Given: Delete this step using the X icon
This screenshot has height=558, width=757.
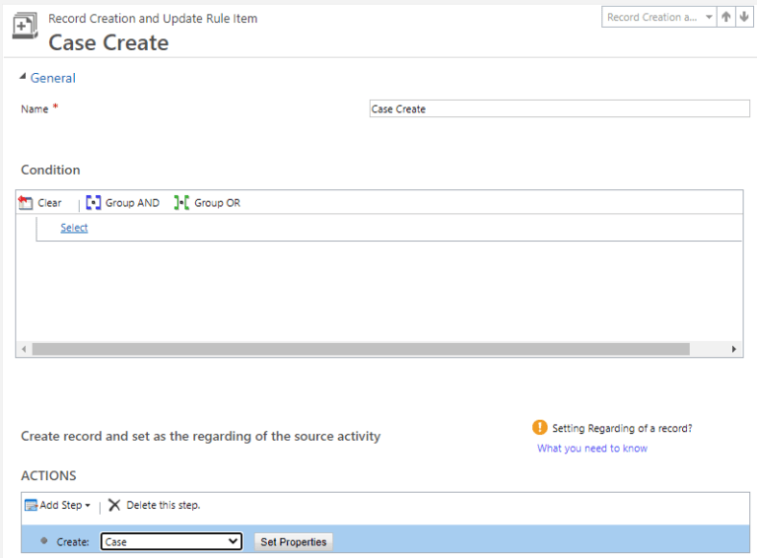Looking at the screenshot, I should [x=114, y=506].
